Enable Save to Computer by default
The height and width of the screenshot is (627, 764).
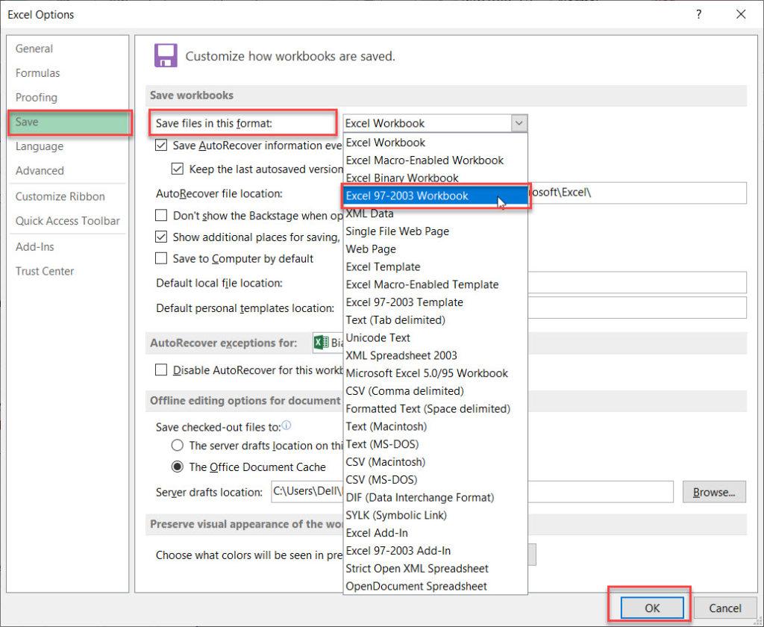click(x=161, y=258)
